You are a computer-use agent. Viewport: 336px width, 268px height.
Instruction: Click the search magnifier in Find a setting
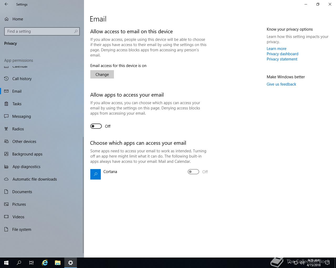76,31
